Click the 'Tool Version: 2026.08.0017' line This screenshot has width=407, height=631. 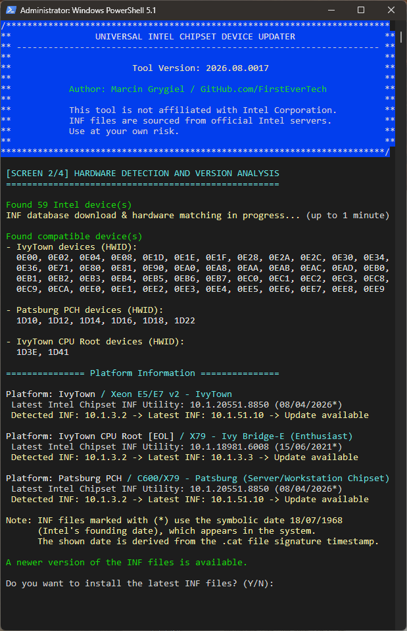201,68
